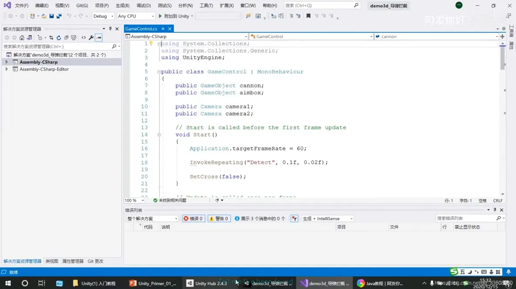Image resolution: width=516 pixels, height=289 pixels.
Task: Click the Save All icon
Action: tap(59, 16)
